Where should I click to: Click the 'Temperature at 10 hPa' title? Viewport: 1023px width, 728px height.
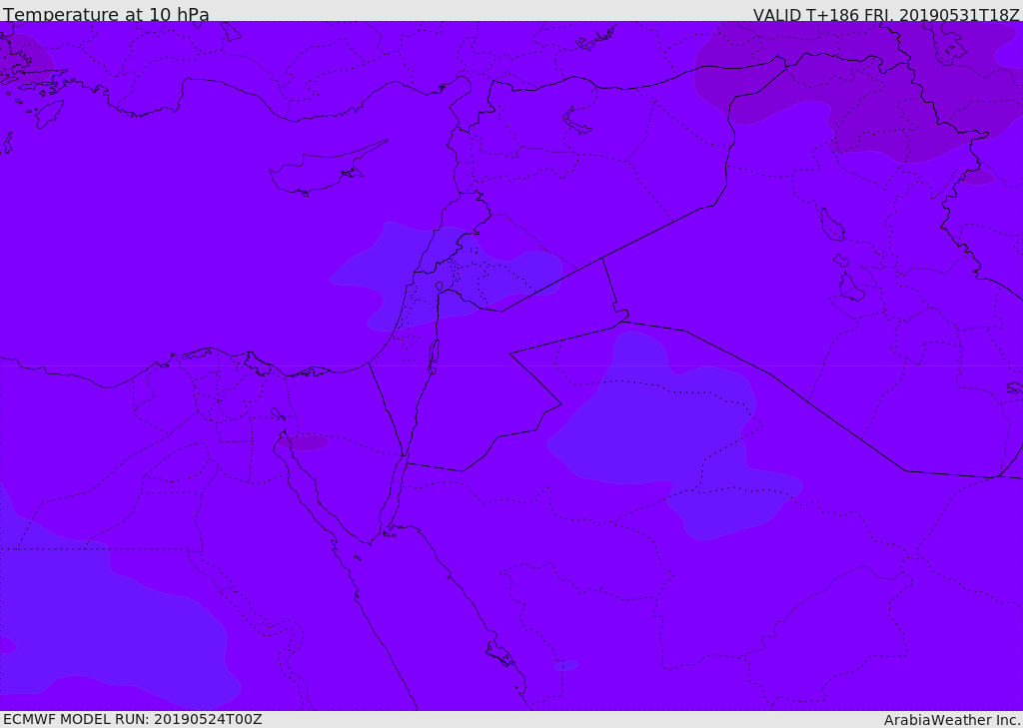pos(106,13)
